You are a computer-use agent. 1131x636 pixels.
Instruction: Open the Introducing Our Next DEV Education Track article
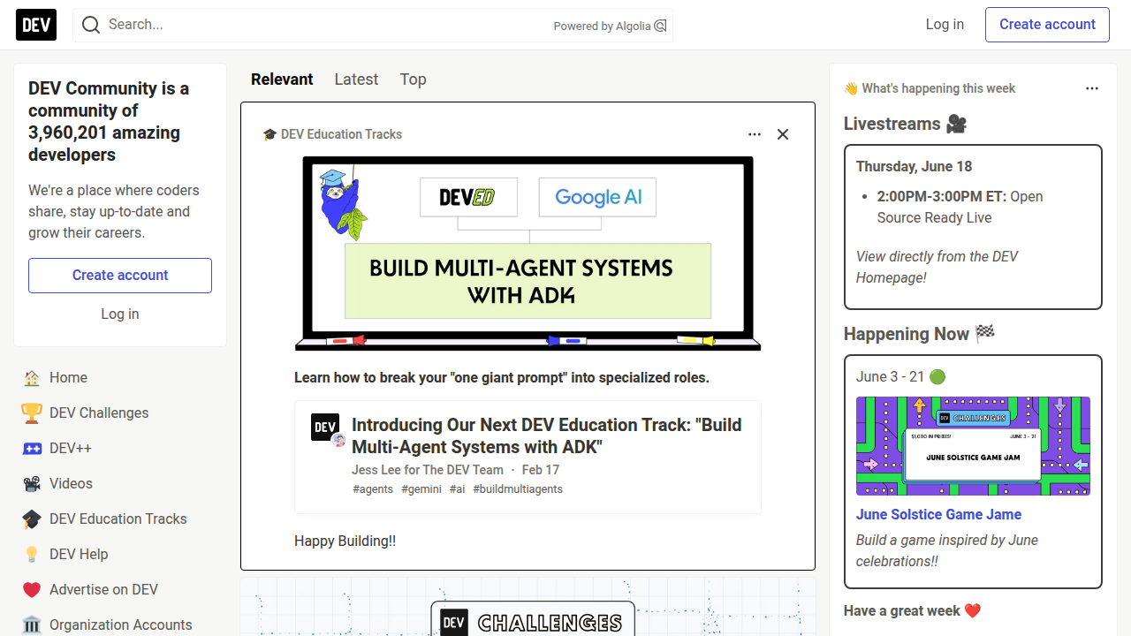tap(546, 435)
